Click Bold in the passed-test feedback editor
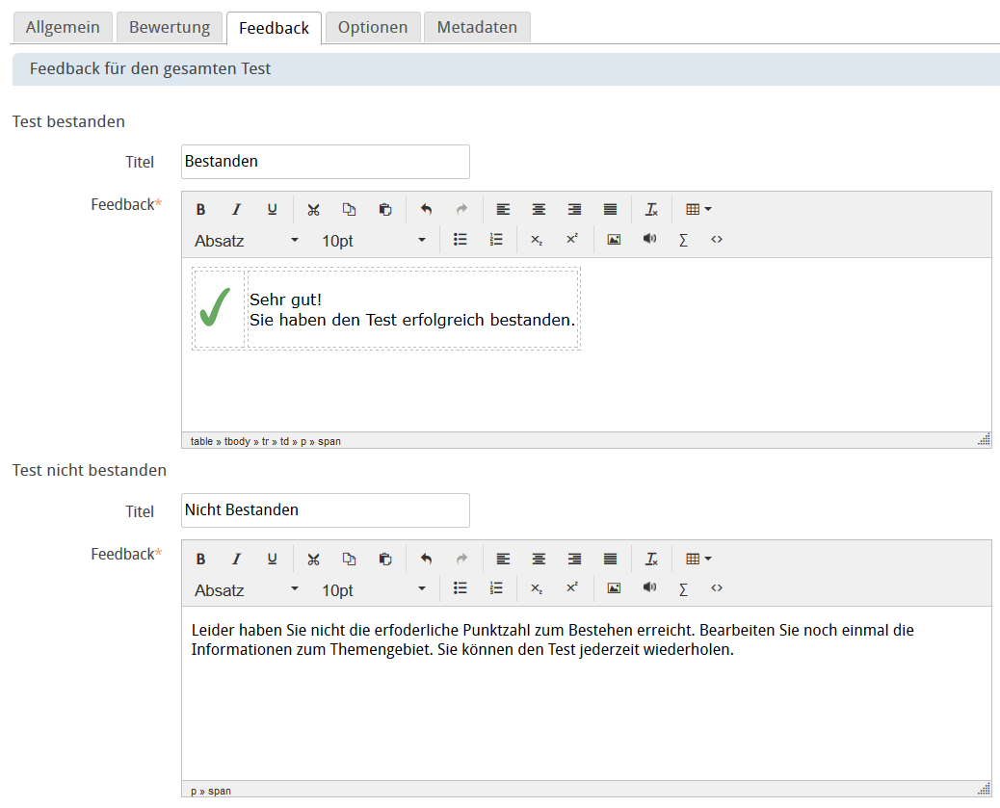The height and width of the screenshot is (808, 1000). coord(201,210)
